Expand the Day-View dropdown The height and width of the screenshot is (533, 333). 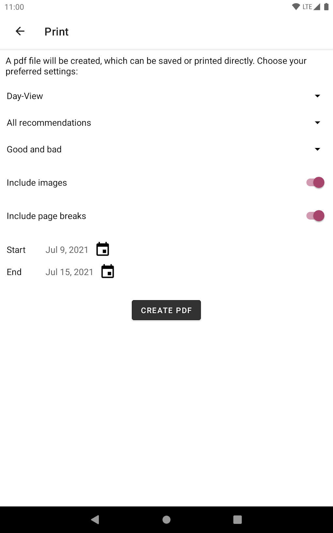tap(163, 96)
